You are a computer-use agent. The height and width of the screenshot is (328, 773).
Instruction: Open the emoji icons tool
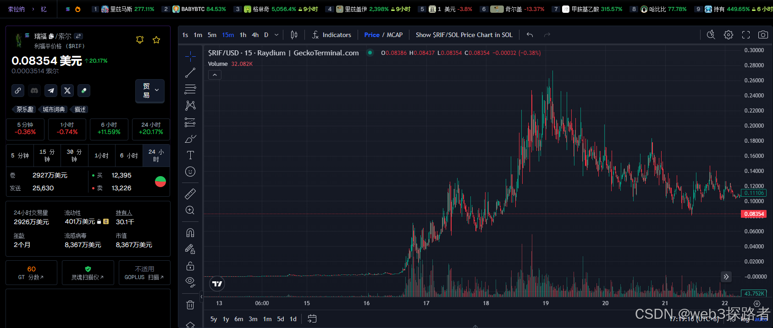click(x=190, y=172)
